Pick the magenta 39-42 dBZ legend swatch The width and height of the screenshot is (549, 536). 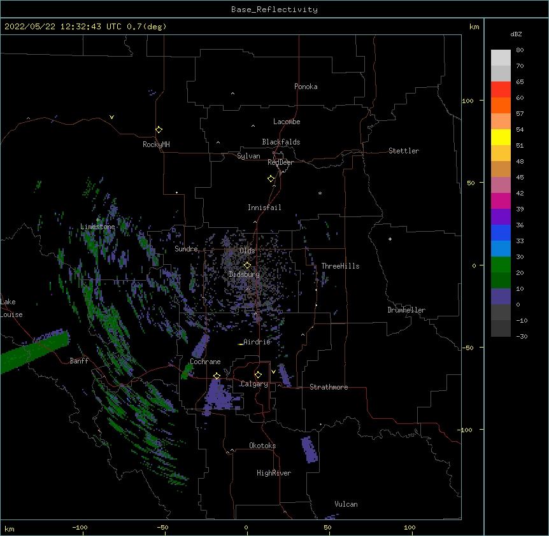(501, 201)
